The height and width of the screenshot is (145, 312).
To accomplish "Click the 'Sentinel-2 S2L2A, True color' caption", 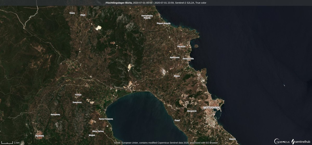I will click(x=190, y=3).
